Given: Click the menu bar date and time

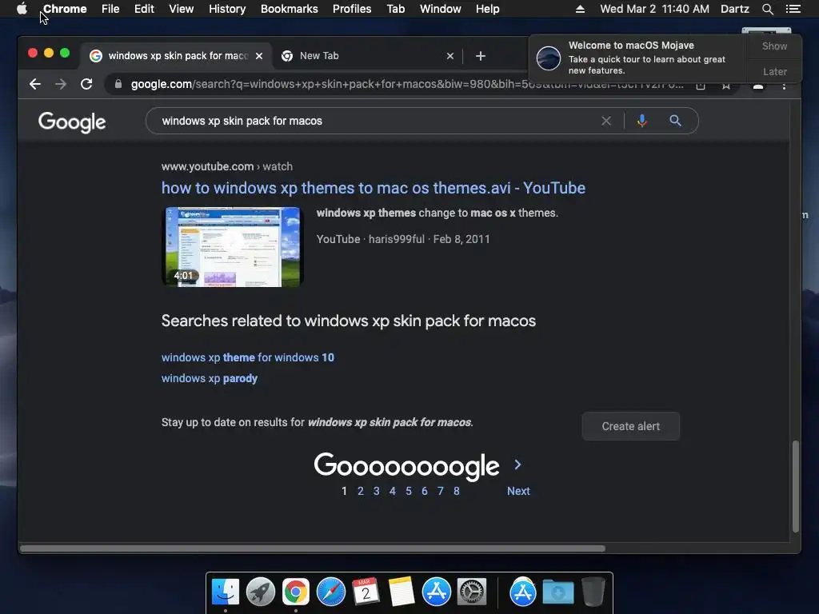Looking at the screenshot, I should [x=654, y=9].
